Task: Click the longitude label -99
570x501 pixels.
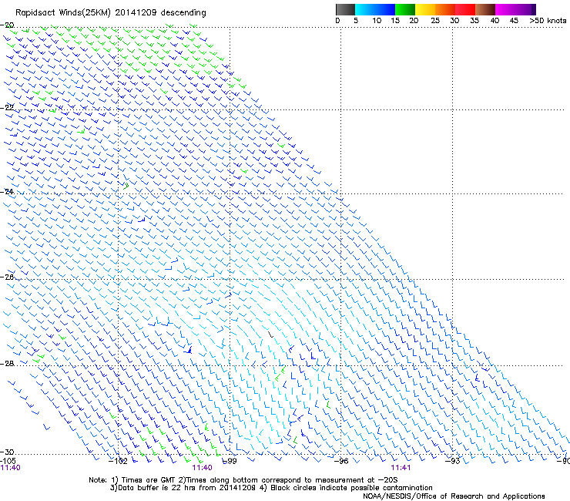Action: click(230, 461)
